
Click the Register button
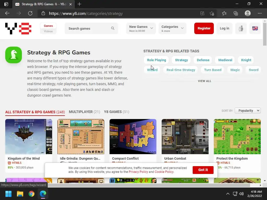[x=204, y=28]
